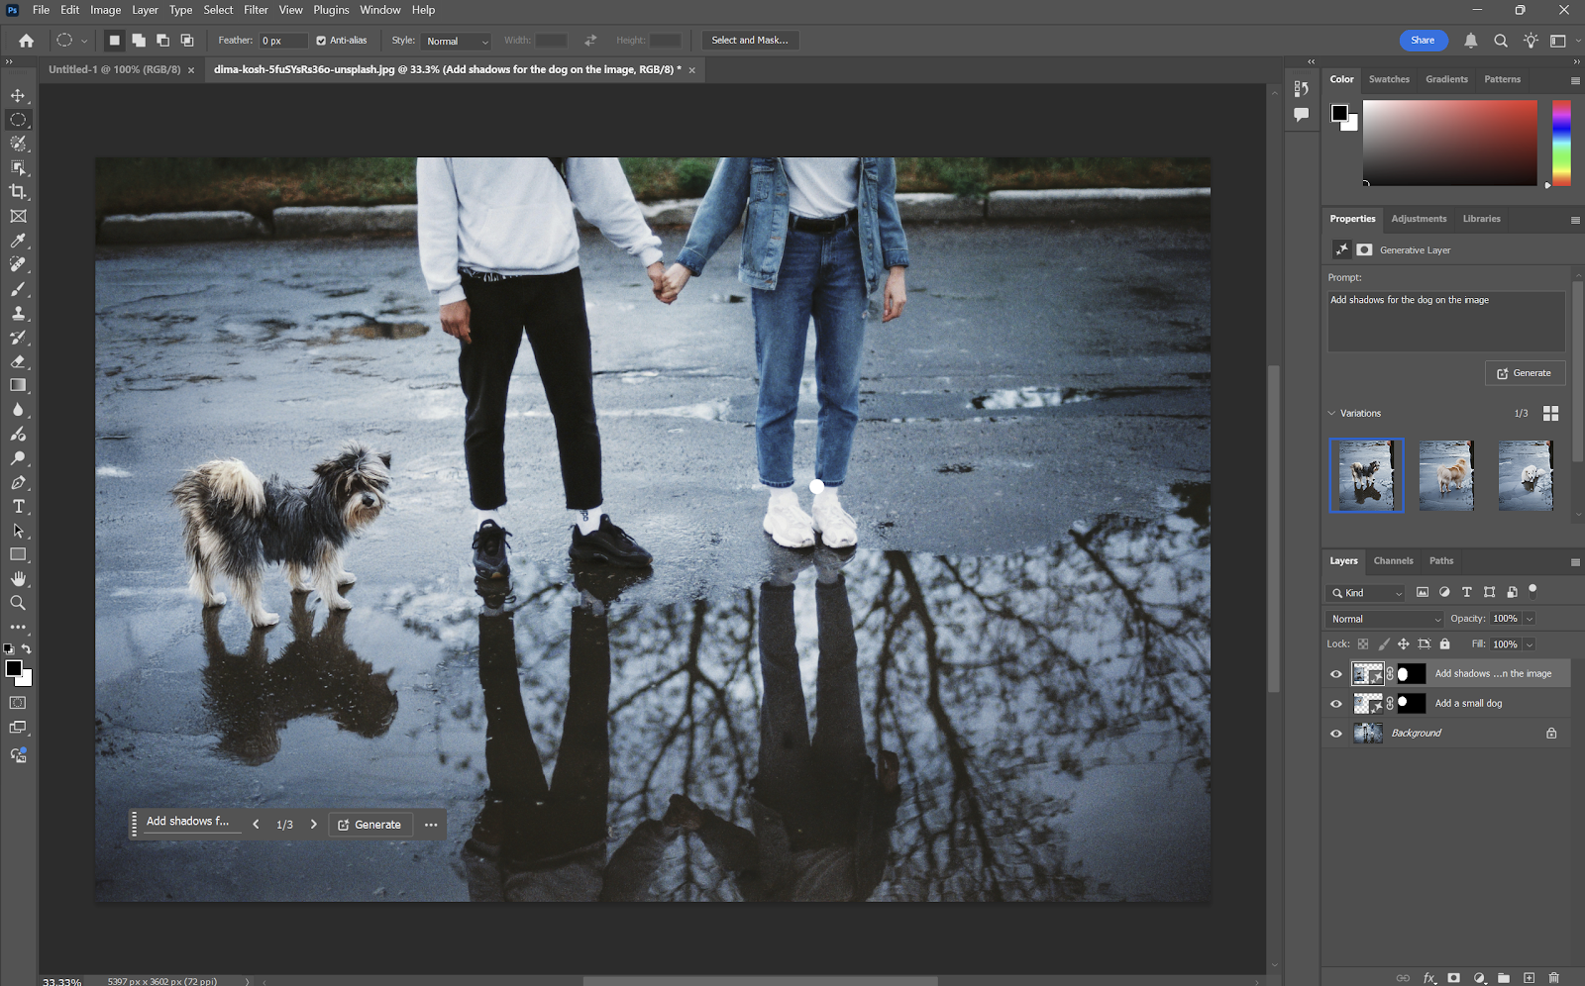Select the Clone Stamp tool
This screenshot has width=1585, height=986.
17,313
